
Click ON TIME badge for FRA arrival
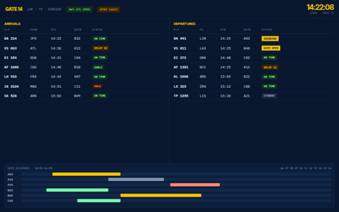[99, 77]
